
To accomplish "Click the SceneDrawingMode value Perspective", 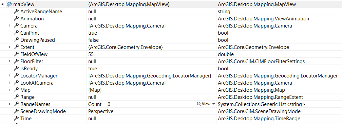I will click(101, 111).
